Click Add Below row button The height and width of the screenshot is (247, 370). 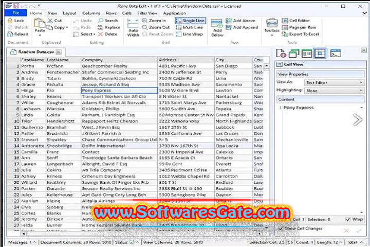217,28
